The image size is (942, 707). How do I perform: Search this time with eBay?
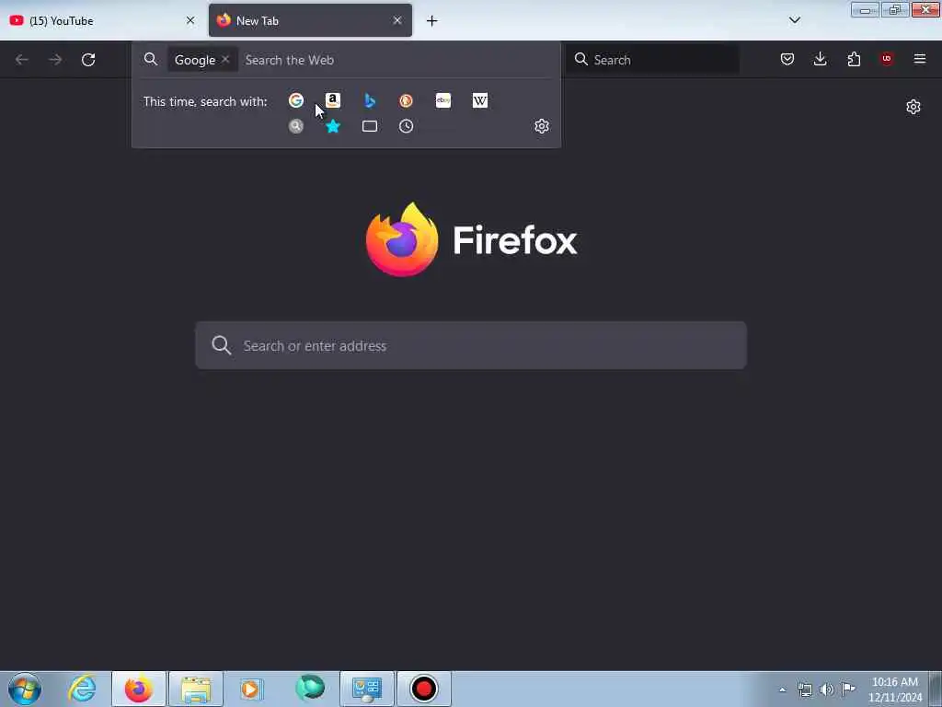coord(443,100)
